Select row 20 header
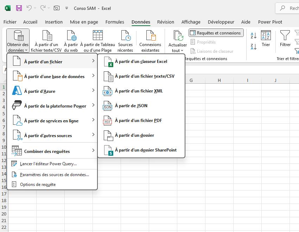This screenshot has width=299, height=232. (x=4, y=214)
